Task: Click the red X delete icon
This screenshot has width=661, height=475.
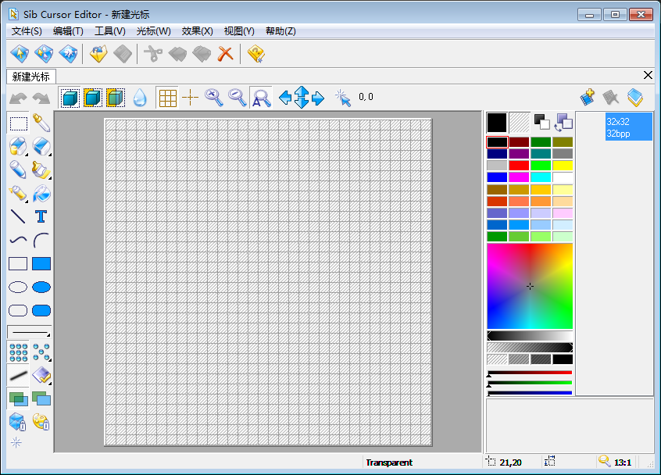Action: click(x=226, y=54)
